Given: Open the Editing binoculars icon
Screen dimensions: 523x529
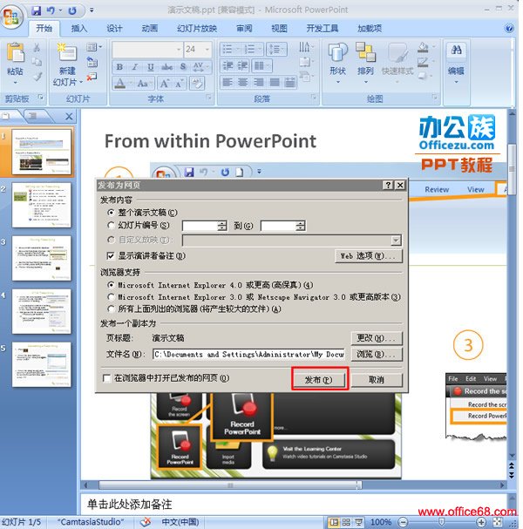Looking at the screenshot, I should pos(456,51).
